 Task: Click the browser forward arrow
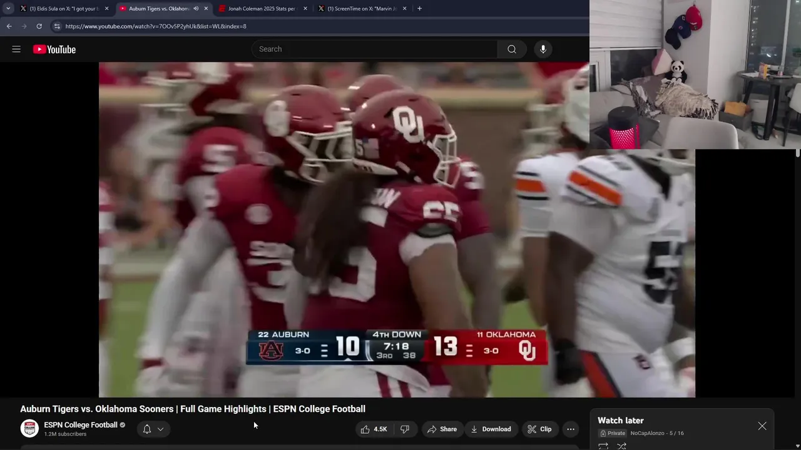coord(24,26)
